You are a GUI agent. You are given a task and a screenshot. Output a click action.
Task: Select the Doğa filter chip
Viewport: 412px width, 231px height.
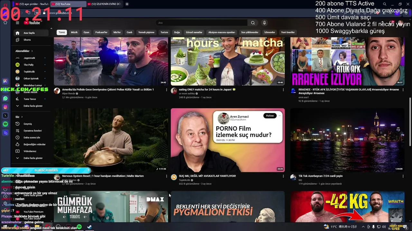pyautogui.click(x=177, y=32)
